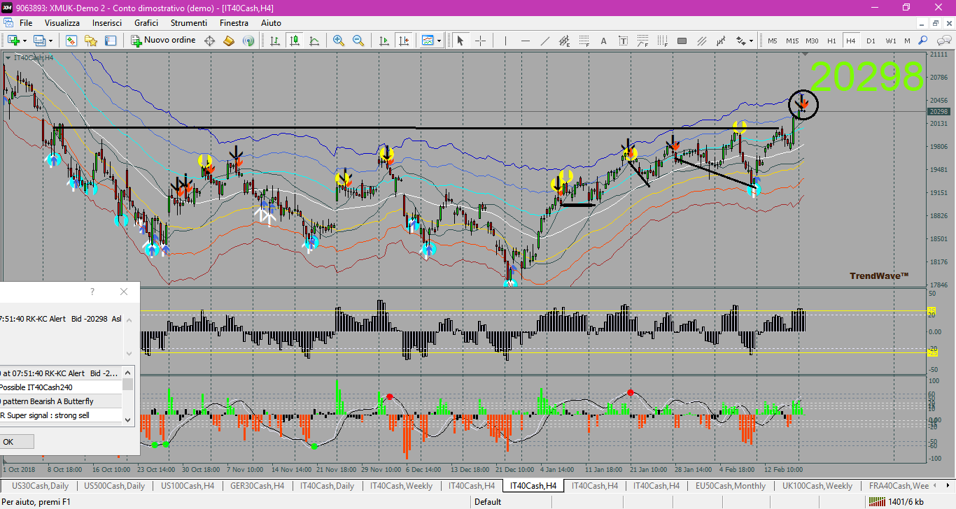This screenshot has height=509, width=956.
Task: Select the crosshair tool
Action: tap(481, 41)
